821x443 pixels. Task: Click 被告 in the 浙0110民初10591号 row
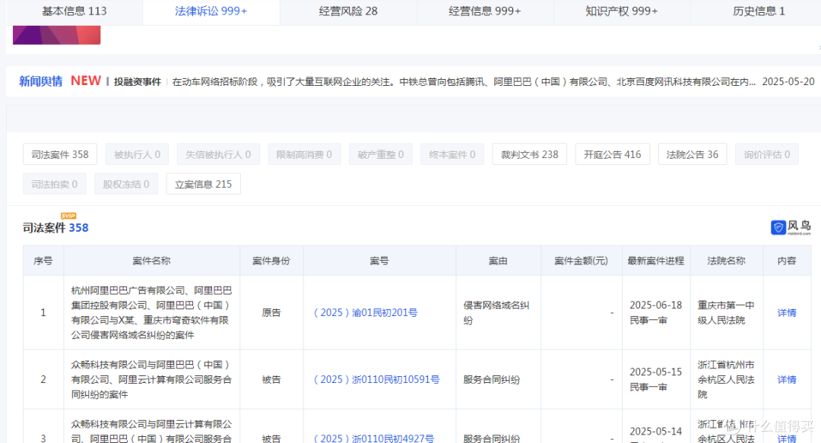(271, 380)
